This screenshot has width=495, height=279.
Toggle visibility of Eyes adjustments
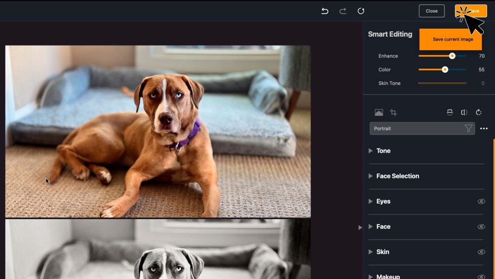(x=481, y=201)
